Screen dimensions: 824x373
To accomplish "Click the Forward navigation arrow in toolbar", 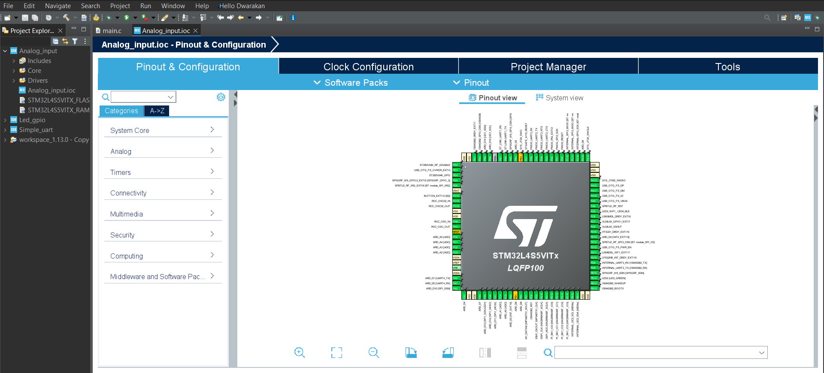I will [259, 18].
